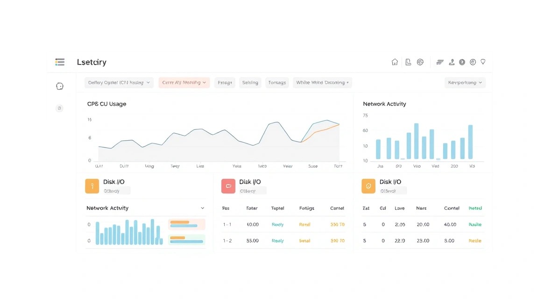
Task: Click the first row '1 - 1' in table
Action: (x=283, y=225)
